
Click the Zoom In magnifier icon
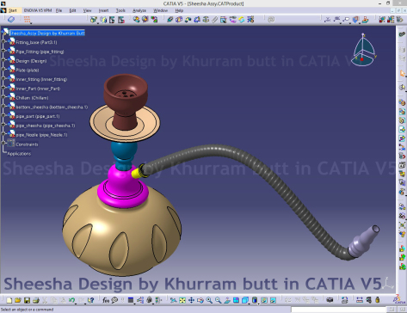[x=209, y=300]
